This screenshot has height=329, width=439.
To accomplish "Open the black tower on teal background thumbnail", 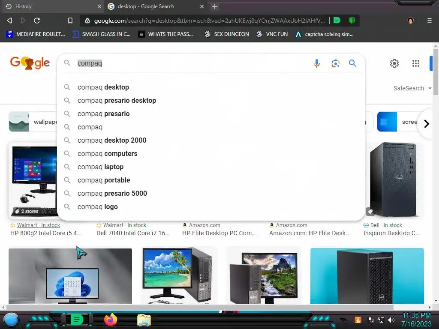I will (367, 276).
